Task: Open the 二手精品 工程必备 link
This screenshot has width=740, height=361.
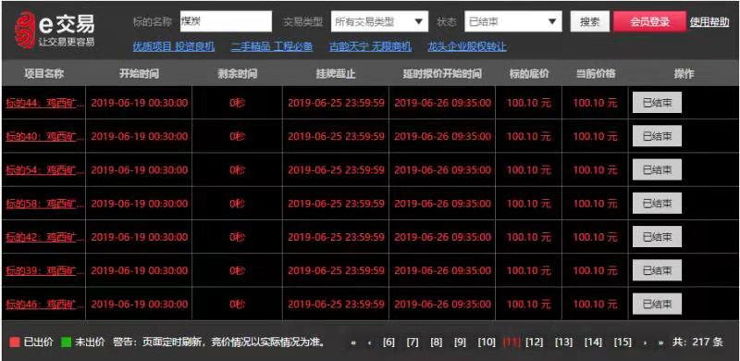Action: point(272,46)
